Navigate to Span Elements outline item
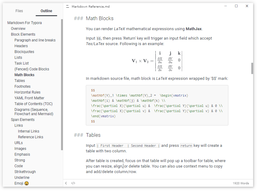Screen dimensions: 258x191 point(23,120)
